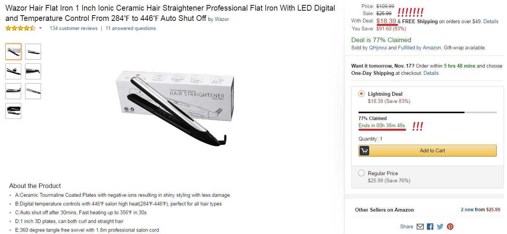The width and height of the screenshot is (507, 234).
Task: Click the cart icon on Add to Cart
Action: coord(364,151)
